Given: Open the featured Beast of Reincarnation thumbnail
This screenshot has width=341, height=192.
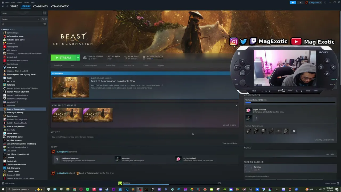Looking at the screenshot, I should 71,87.
